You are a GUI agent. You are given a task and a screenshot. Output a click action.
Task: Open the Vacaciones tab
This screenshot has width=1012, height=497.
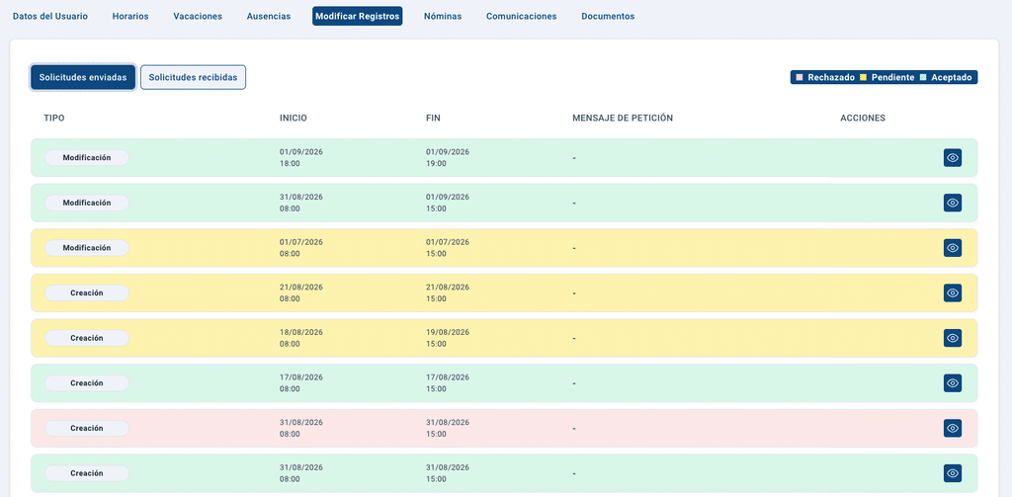point(198,17)
